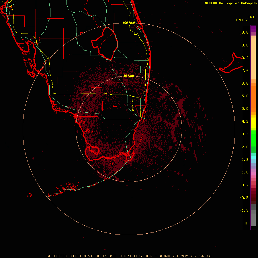
Task: Click the 9.0 value on color scale
Action: point(245,45)
